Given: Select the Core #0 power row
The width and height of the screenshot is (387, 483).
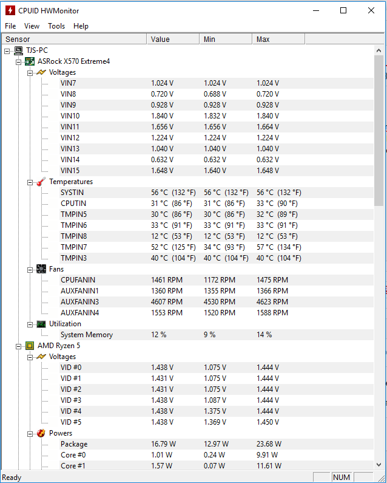Looking at the screenshot, I should pyautogui.click(x=217, y=455).
